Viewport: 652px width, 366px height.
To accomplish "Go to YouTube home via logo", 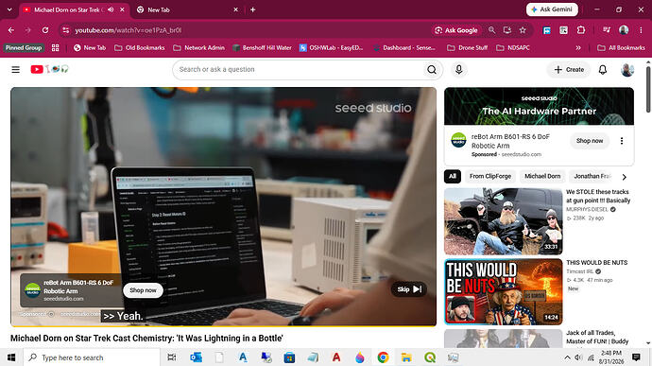I will 49,69.
